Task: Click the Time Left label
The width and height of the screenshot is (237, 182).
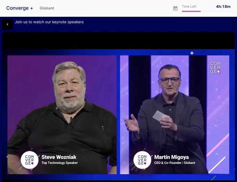Action: click(189, 7)
